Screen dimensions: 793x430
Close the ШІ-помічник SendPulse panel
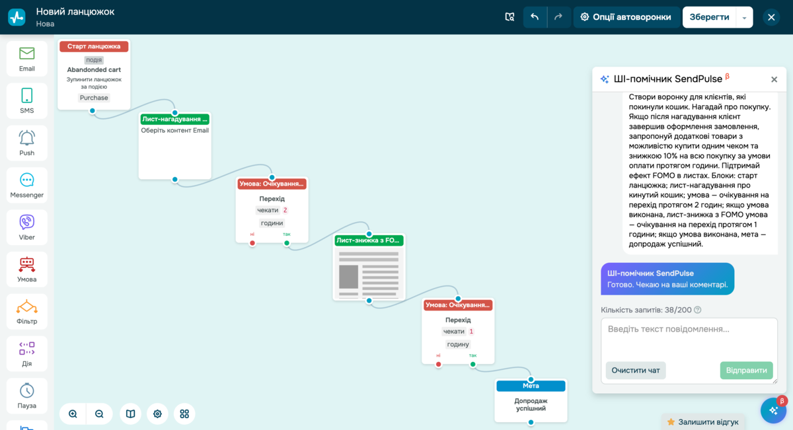coord(774,79)
